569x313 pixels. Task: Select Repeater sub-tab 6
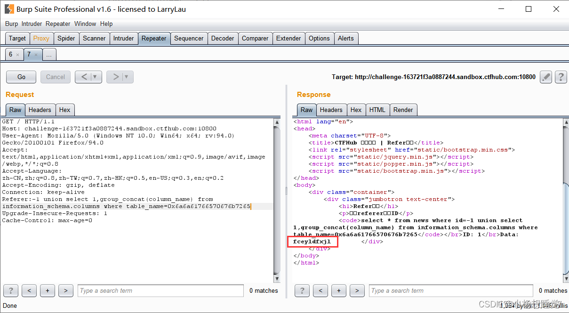pos(10,55)
